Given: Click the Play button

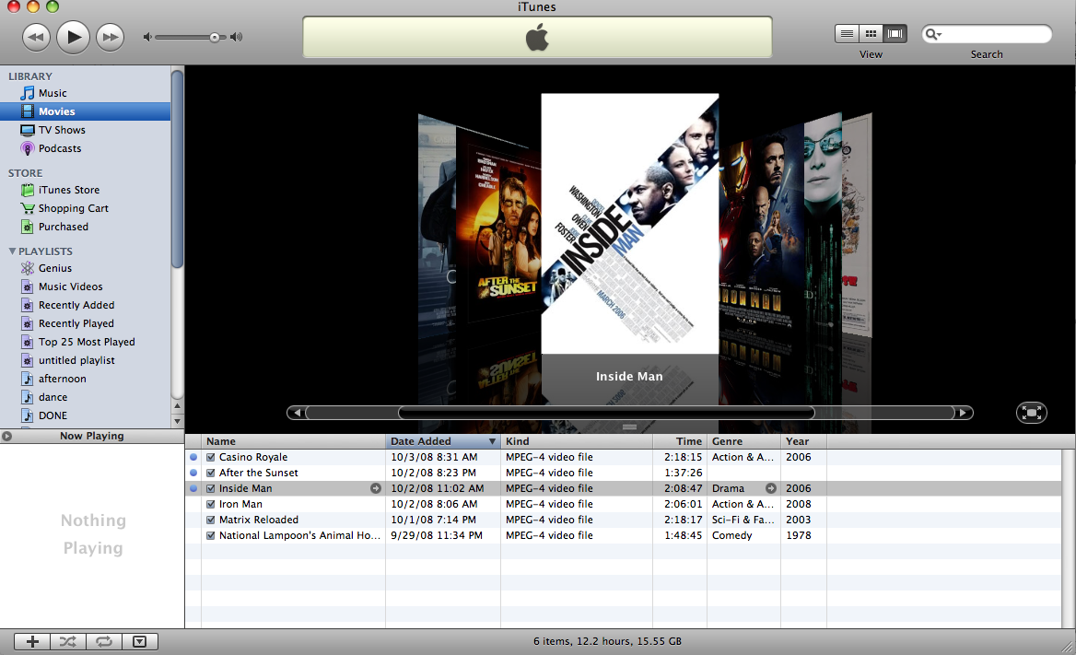Looking at the screenshot, I should [x=73, y=37].
